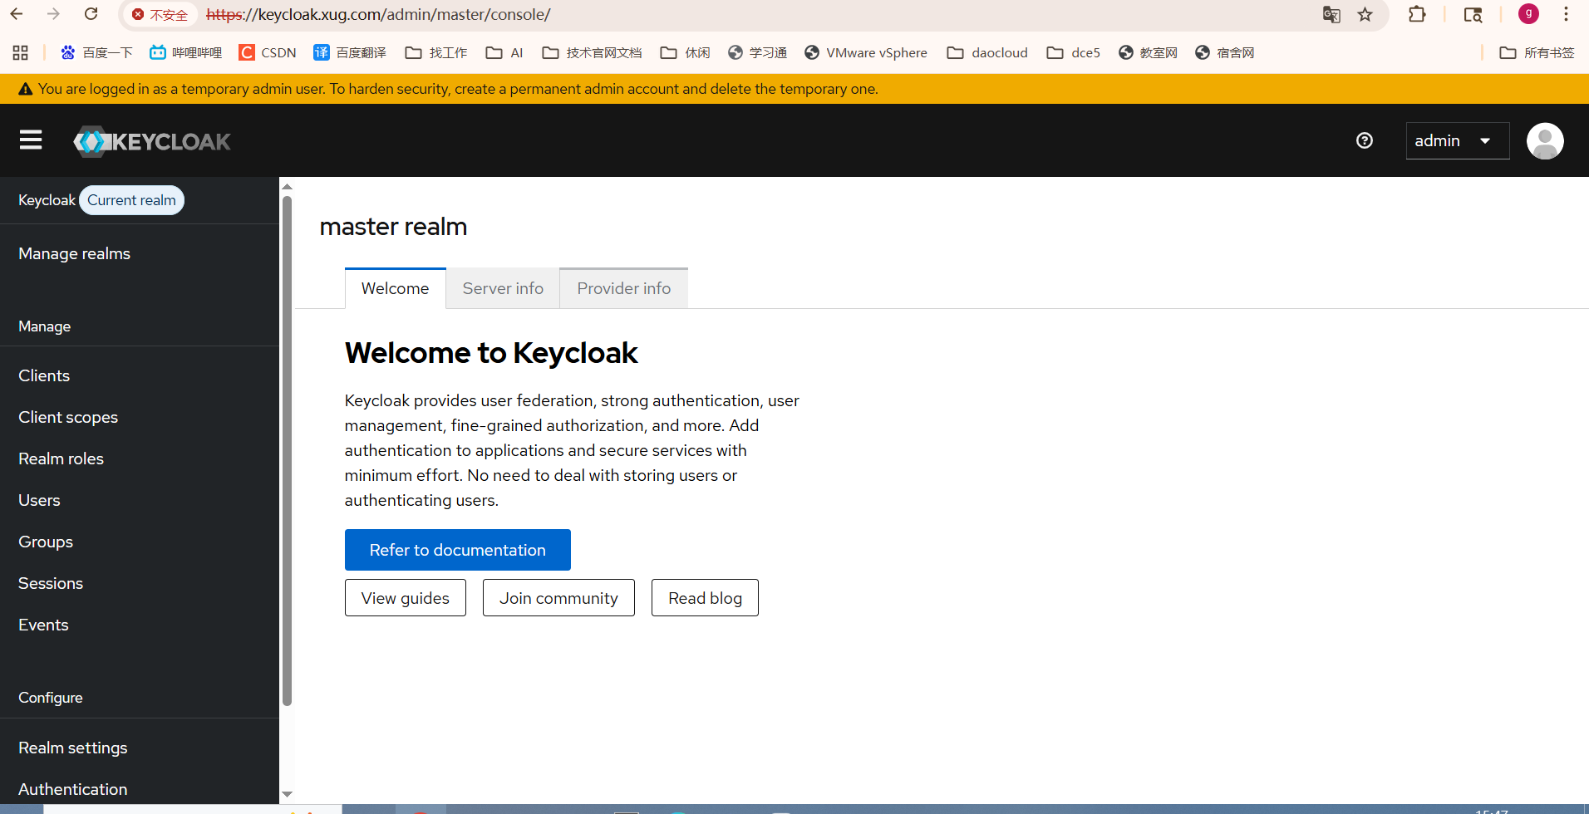Open the 学习通 bookmark

757,52
